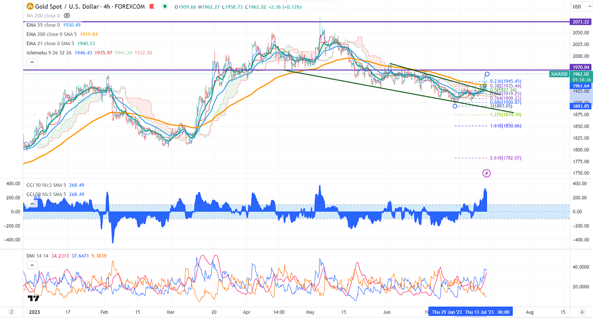Click the purple lightning bolt icon
Screen dimensions: 593x318
(x=486, y=174)
